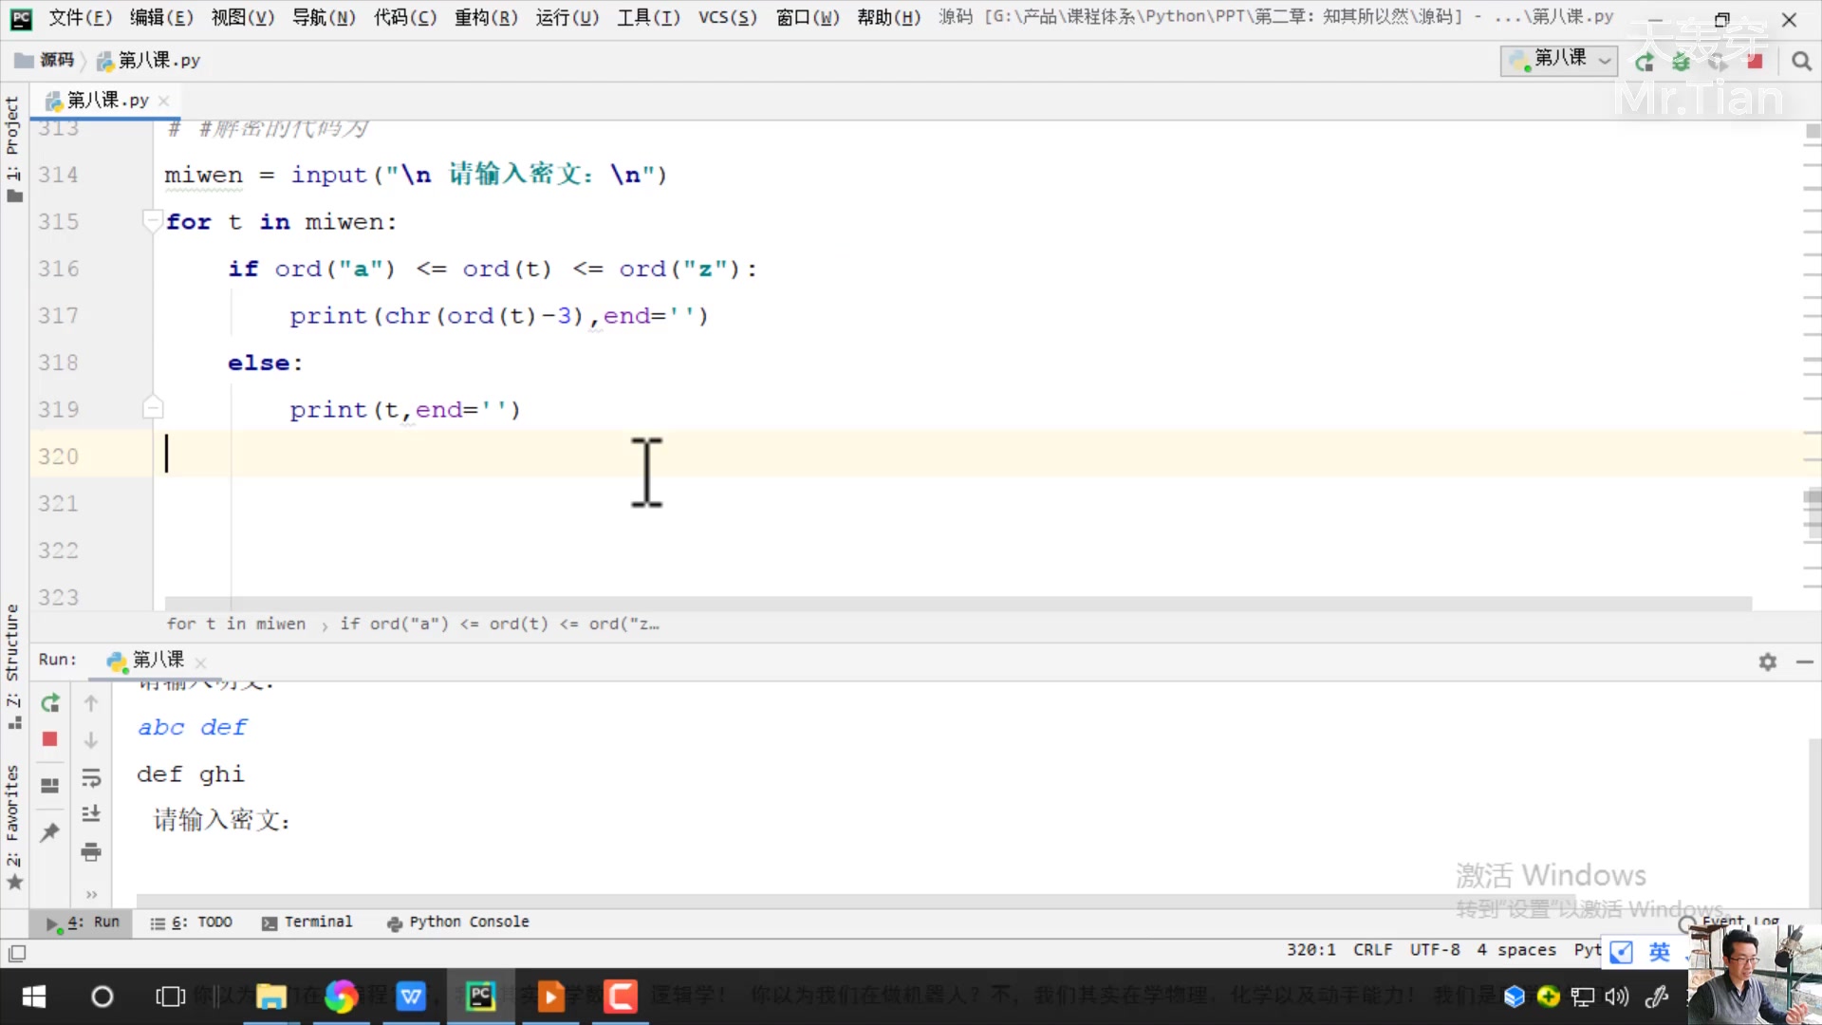Viewport: 1822px width, 1025px height.
Task: Open the Python Console tab
Action: pos(458,922)
